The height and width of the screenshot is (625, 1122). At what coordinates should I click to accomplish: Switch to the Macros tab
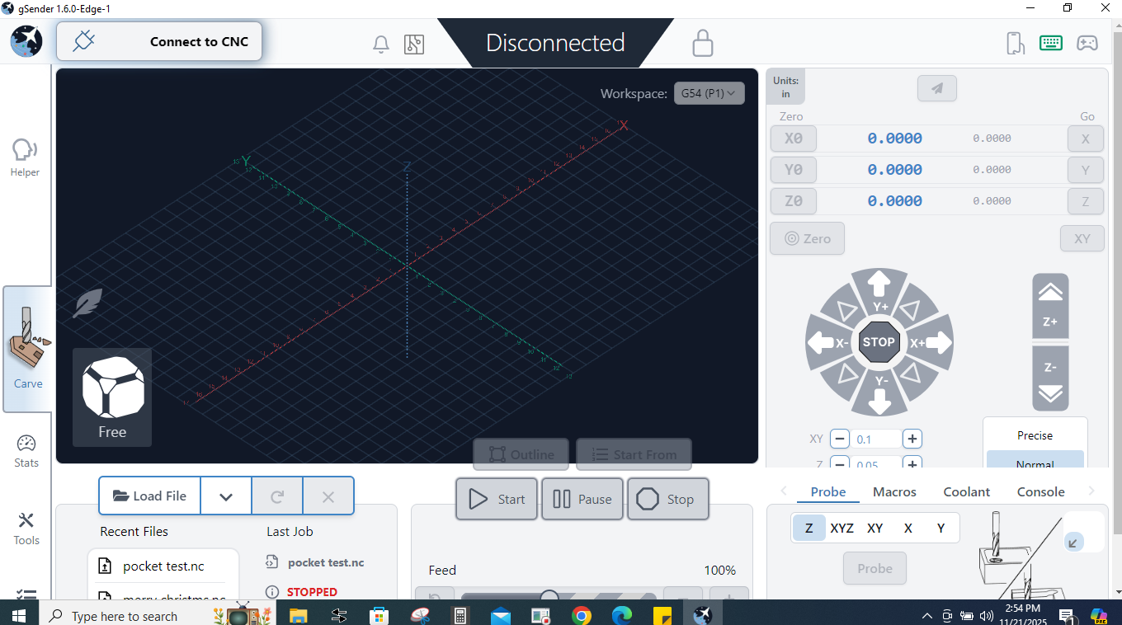[x=894, y=491]
